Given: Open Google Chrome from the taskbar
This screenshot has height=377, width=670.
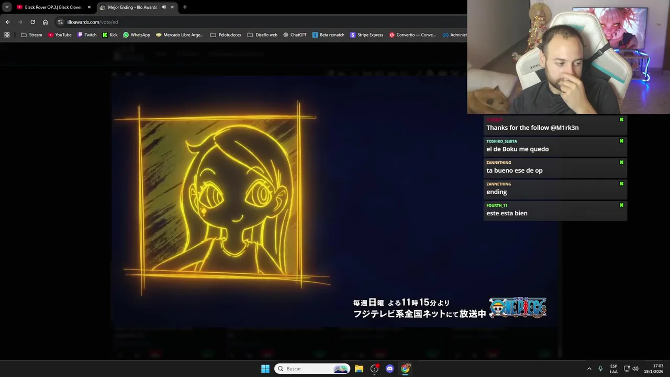Looking at the screenshot, I should [405, 369].
